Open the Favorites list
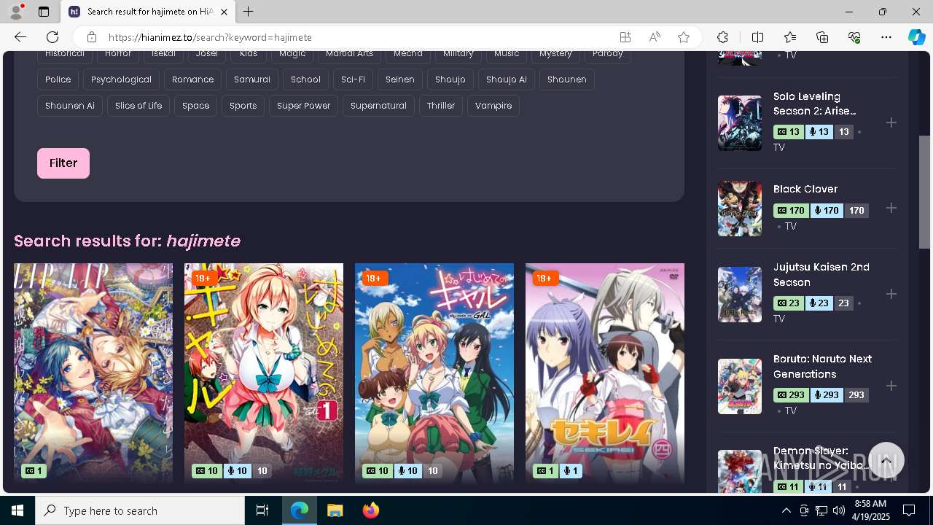This screenshot has height=525, width=933. pos(790,37)
